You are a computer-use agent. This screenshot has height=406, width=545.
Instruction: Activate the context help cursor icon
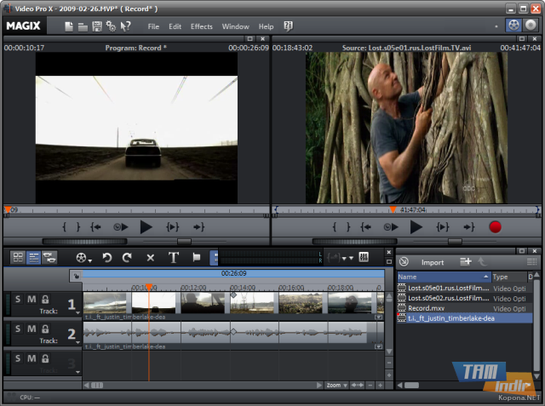125,26
